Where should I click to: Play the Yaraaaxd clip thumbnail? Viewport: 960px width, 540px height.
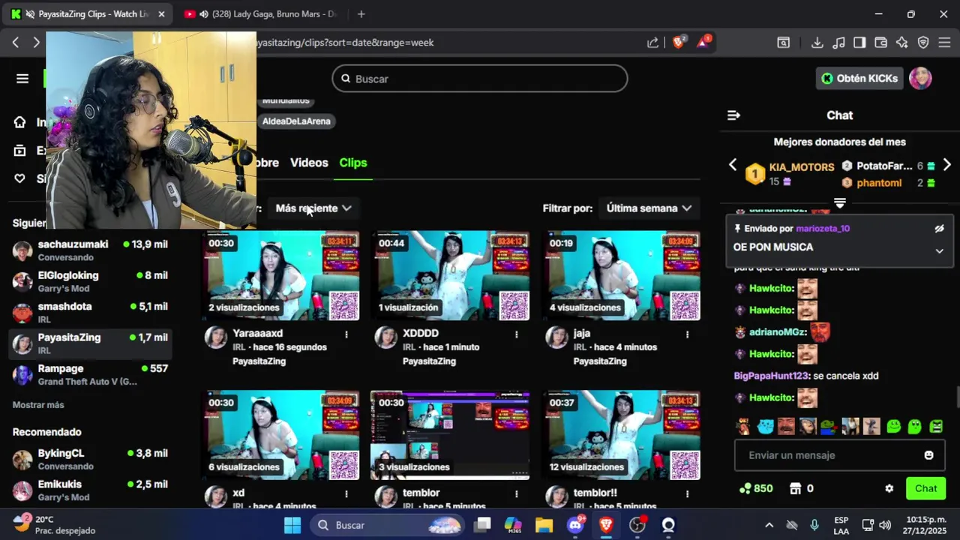point(280,276)
